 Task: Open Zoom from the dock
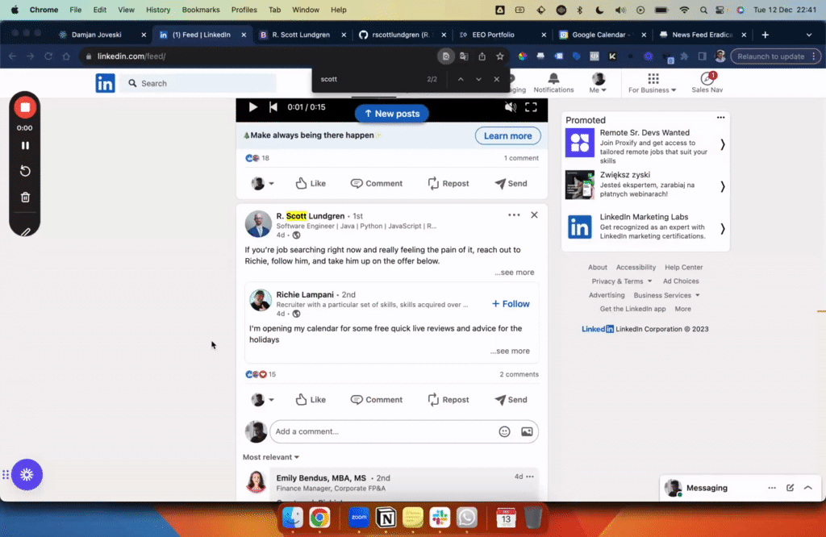359,518
